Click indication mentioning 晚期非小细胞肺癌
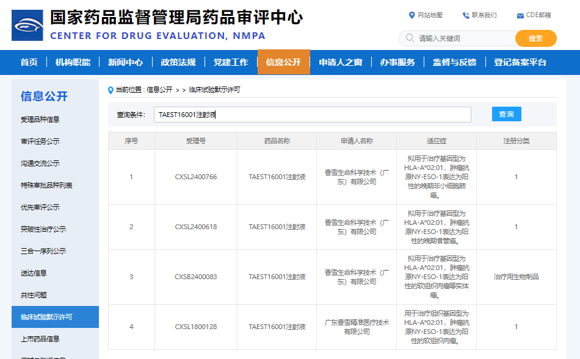 tap(437, 177)
